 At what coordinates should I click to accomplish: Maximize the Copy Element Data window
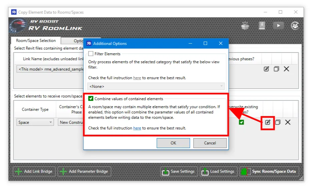[280, 12]
